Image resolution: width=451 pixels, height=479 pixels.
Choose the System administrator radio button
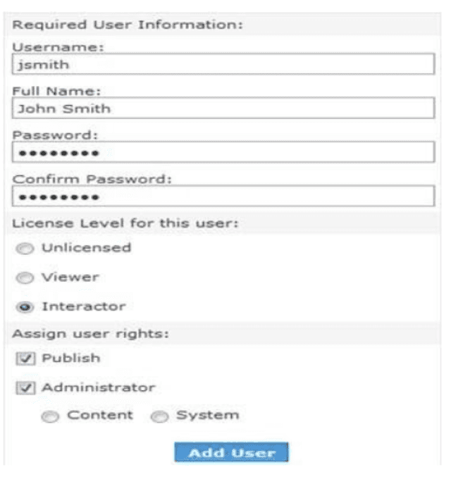pos(160,416)
